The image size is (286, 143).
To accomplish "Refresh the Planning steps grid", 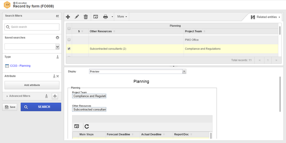I will (87, 126).
